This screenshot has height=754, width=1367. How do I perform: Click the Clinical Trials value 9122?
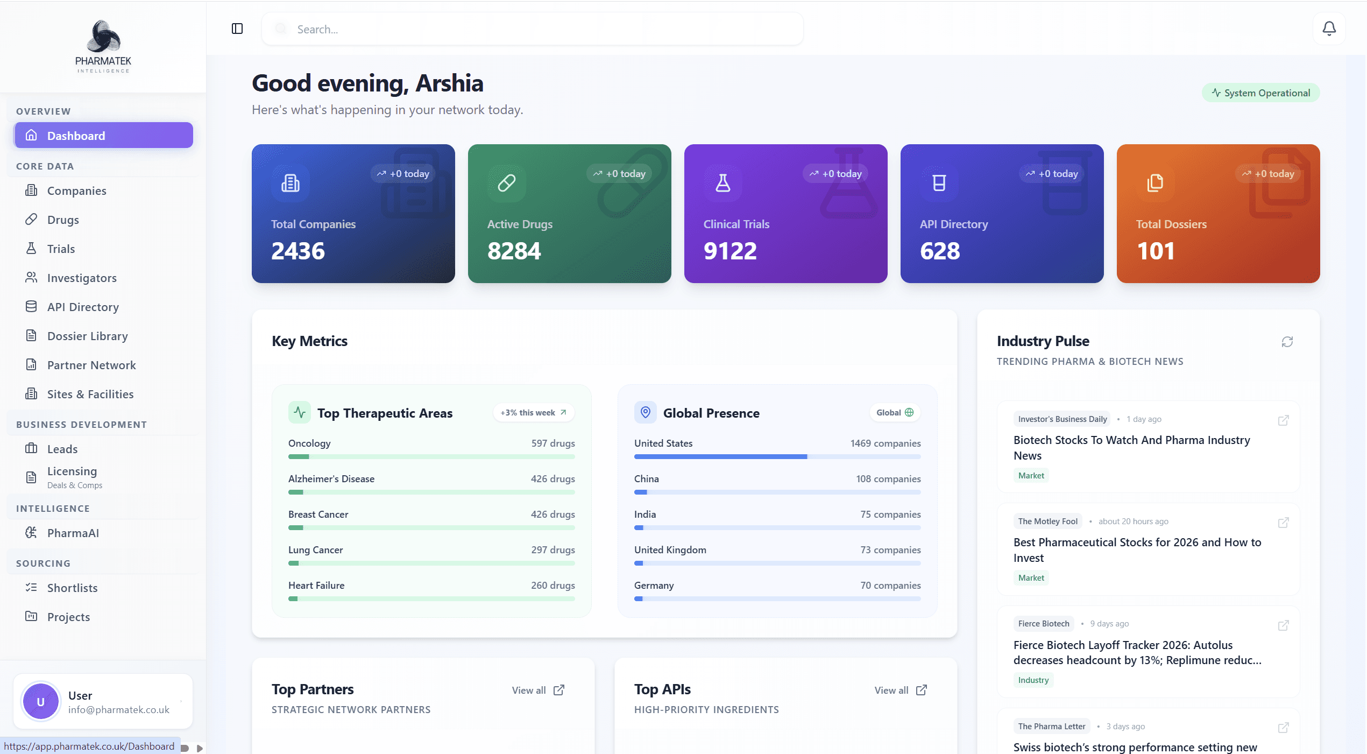[x=731, y=251]
